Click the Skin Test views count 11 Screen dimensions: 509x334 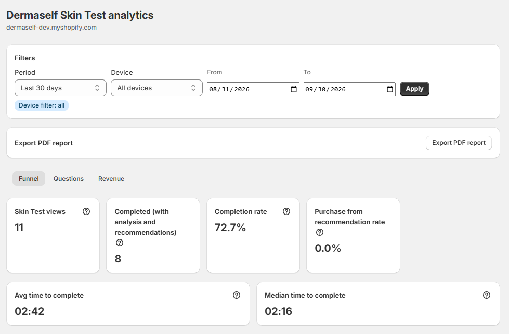(19, 228)
